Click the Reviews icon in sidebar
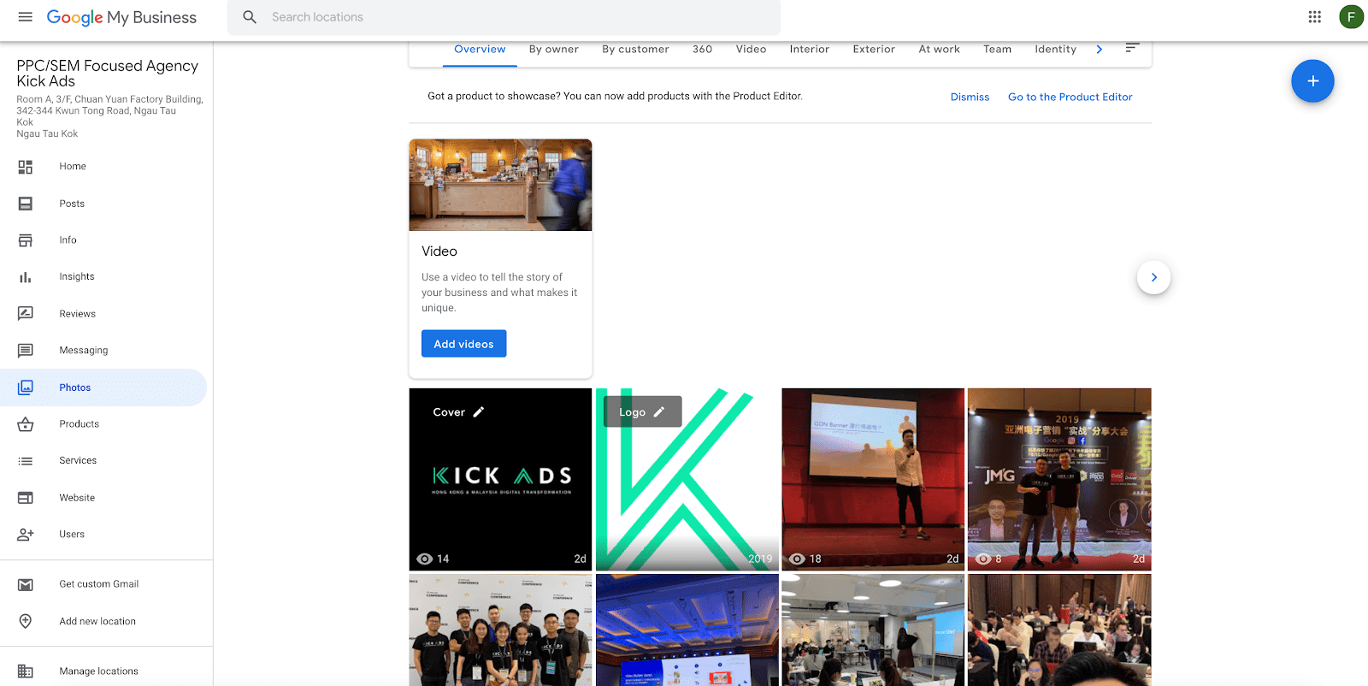This screenshot has width=1368, height=686. 26,314
